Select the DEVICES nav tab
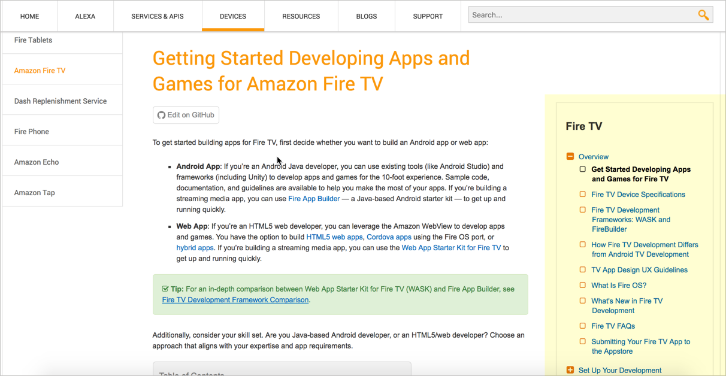726x376 pixels. tap(233, 16)
